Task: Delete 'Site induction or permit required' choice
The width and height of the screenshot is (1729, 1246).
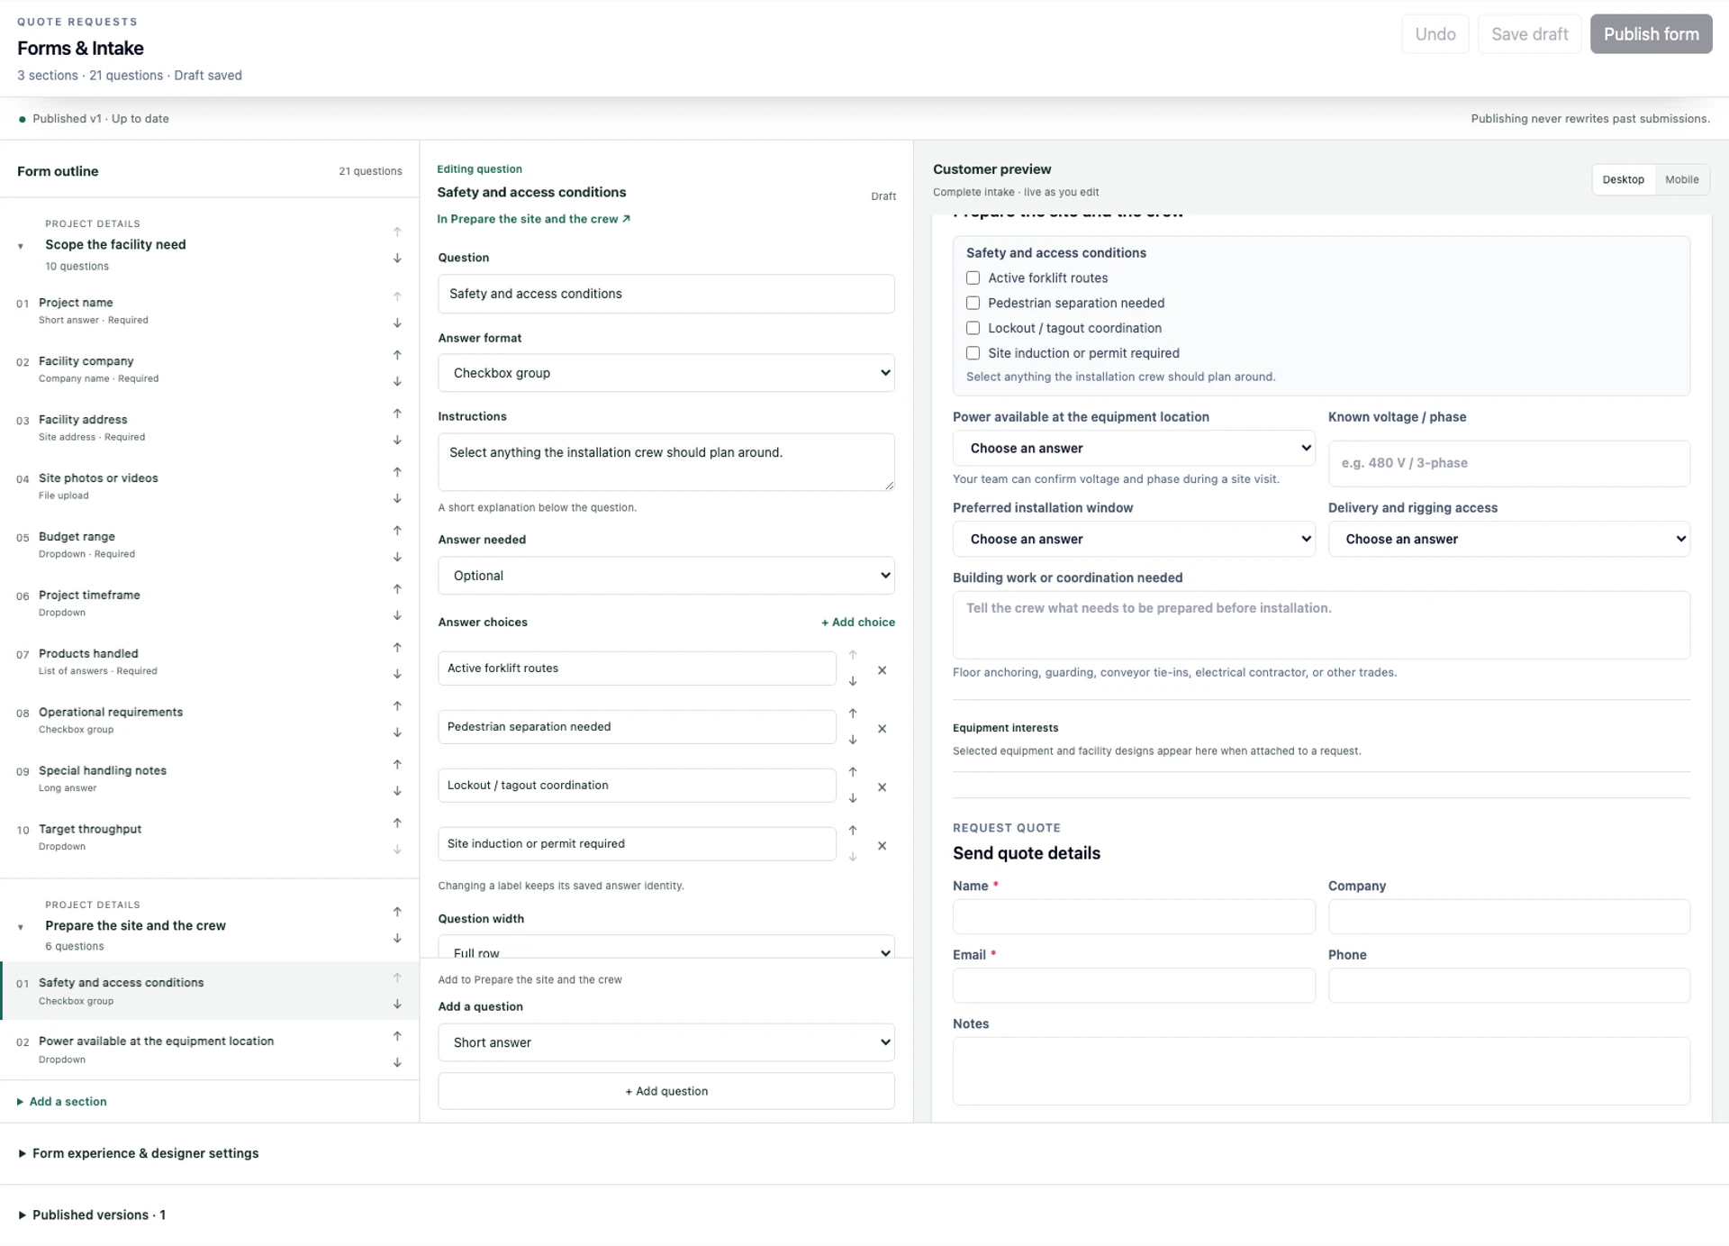Action: pyautogui.click(x=883, y=846)
